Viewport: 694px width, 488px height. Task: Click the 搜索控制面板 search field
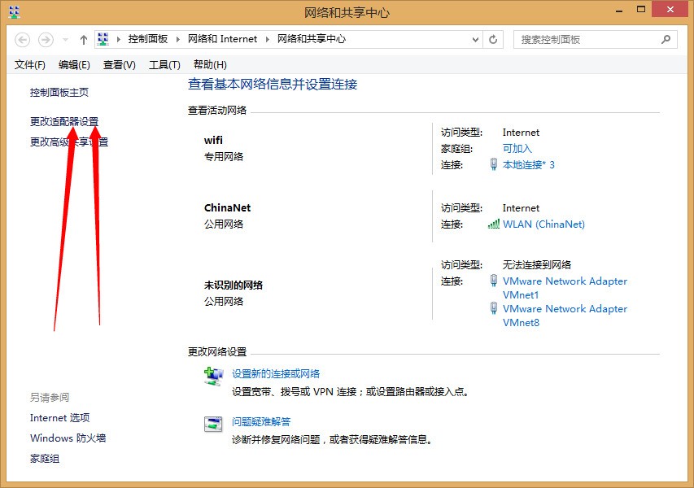586,39
